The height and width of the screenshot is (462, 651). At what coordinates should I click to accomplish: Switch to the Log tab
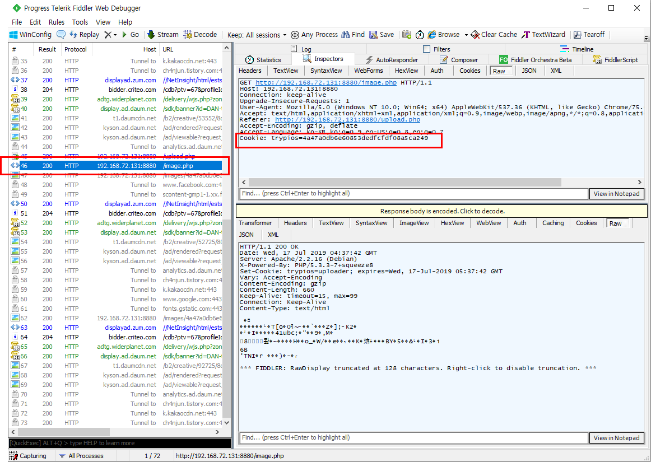pos(301,49)
